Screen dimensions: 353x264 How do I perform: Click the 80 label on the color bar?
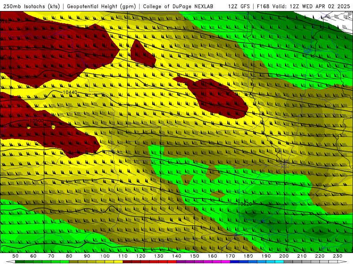(69, 256)
